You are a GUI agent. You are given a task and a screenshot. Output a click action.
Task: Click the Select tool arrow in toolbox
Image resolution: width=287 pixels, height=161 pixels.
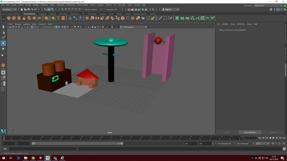point(3,27)
